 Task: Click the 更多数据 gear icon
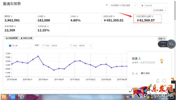click(154, 10)
